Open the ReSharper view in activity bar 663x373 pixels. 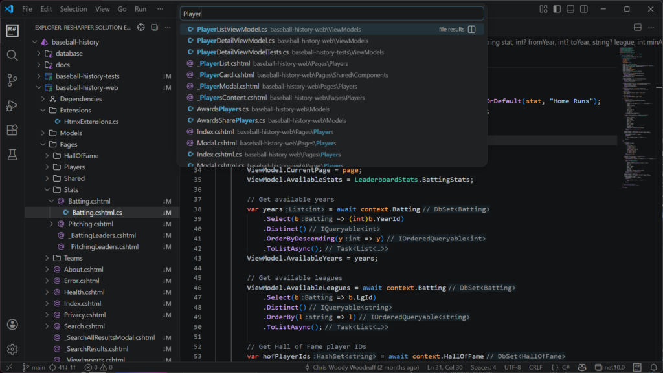(x=12, y=30)
